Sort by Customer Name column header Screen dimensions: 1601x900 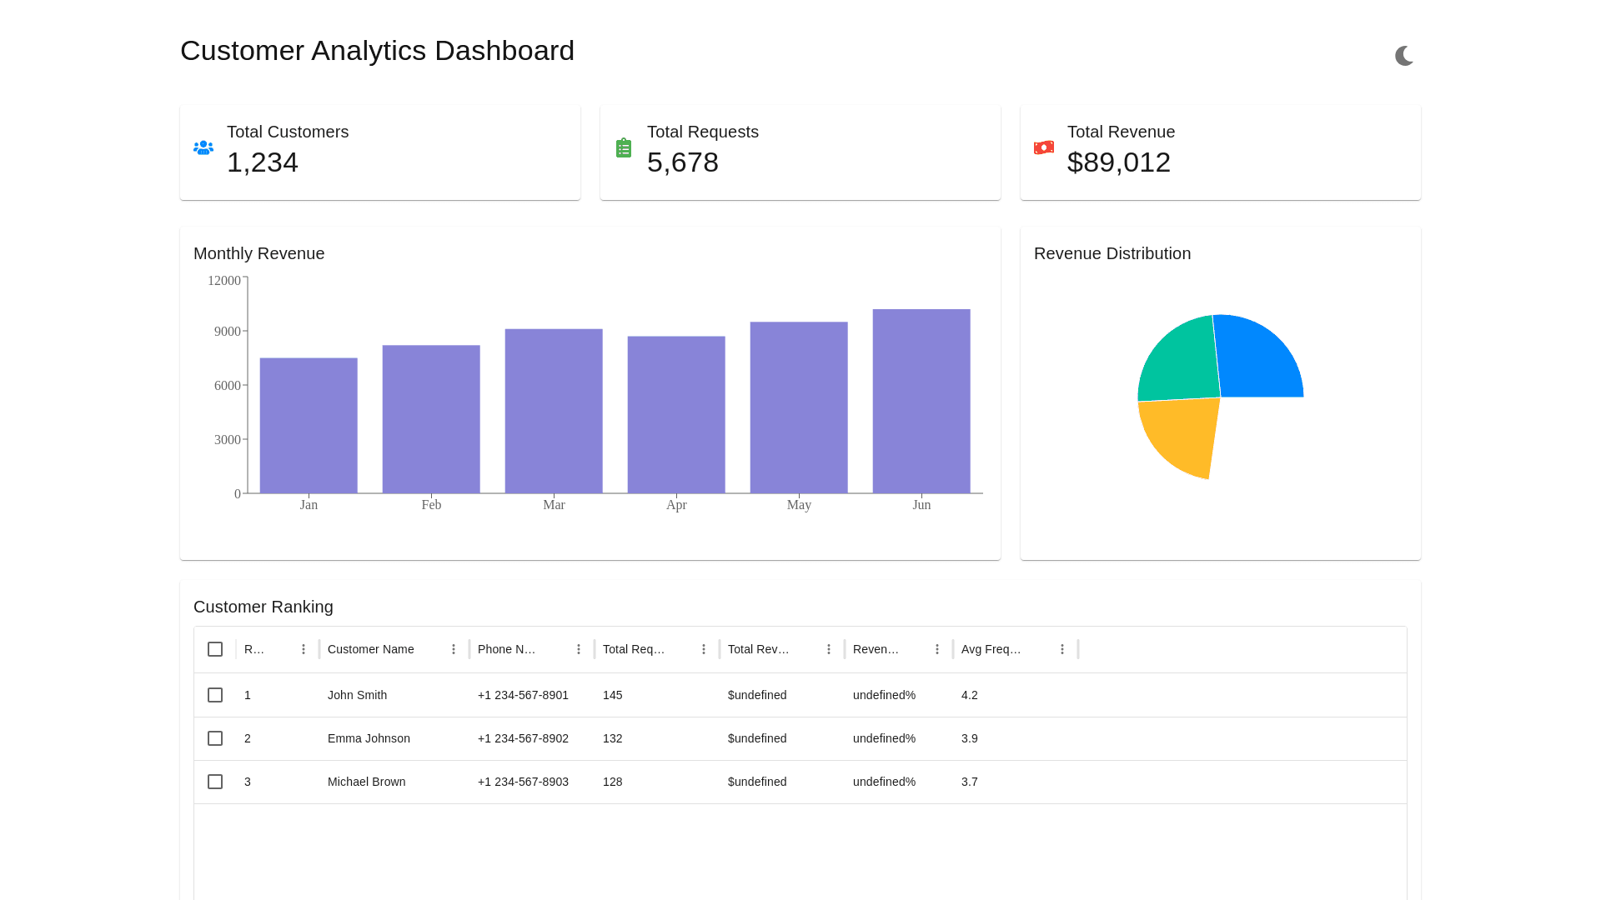(371, 649)
